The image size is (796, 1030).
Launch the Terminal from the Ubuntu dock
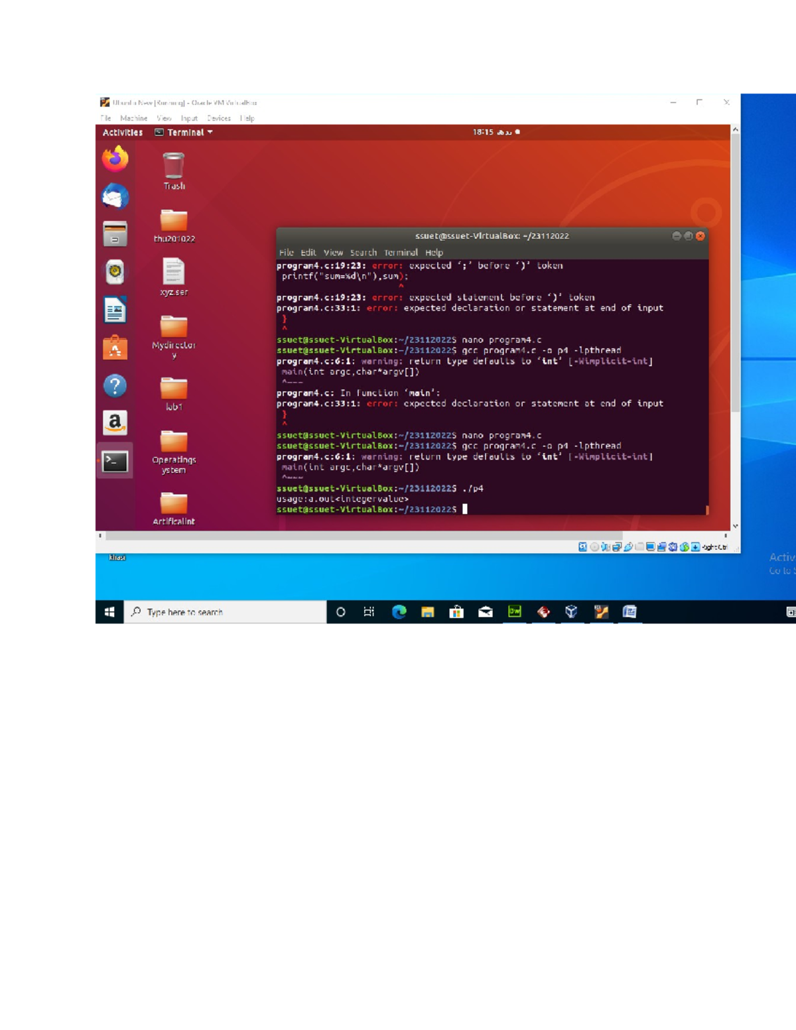tap(115, 458)
